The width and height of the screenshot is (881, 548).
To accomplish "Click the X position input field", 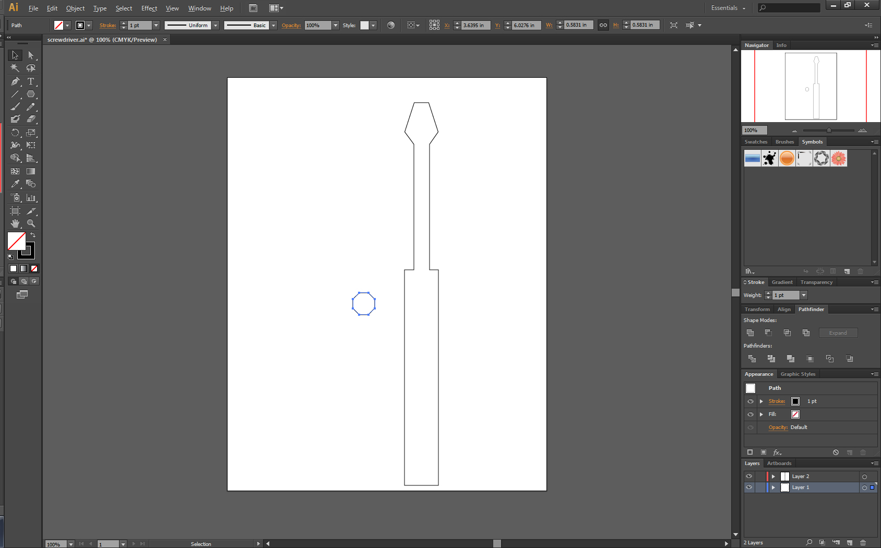I will point(476,25).
